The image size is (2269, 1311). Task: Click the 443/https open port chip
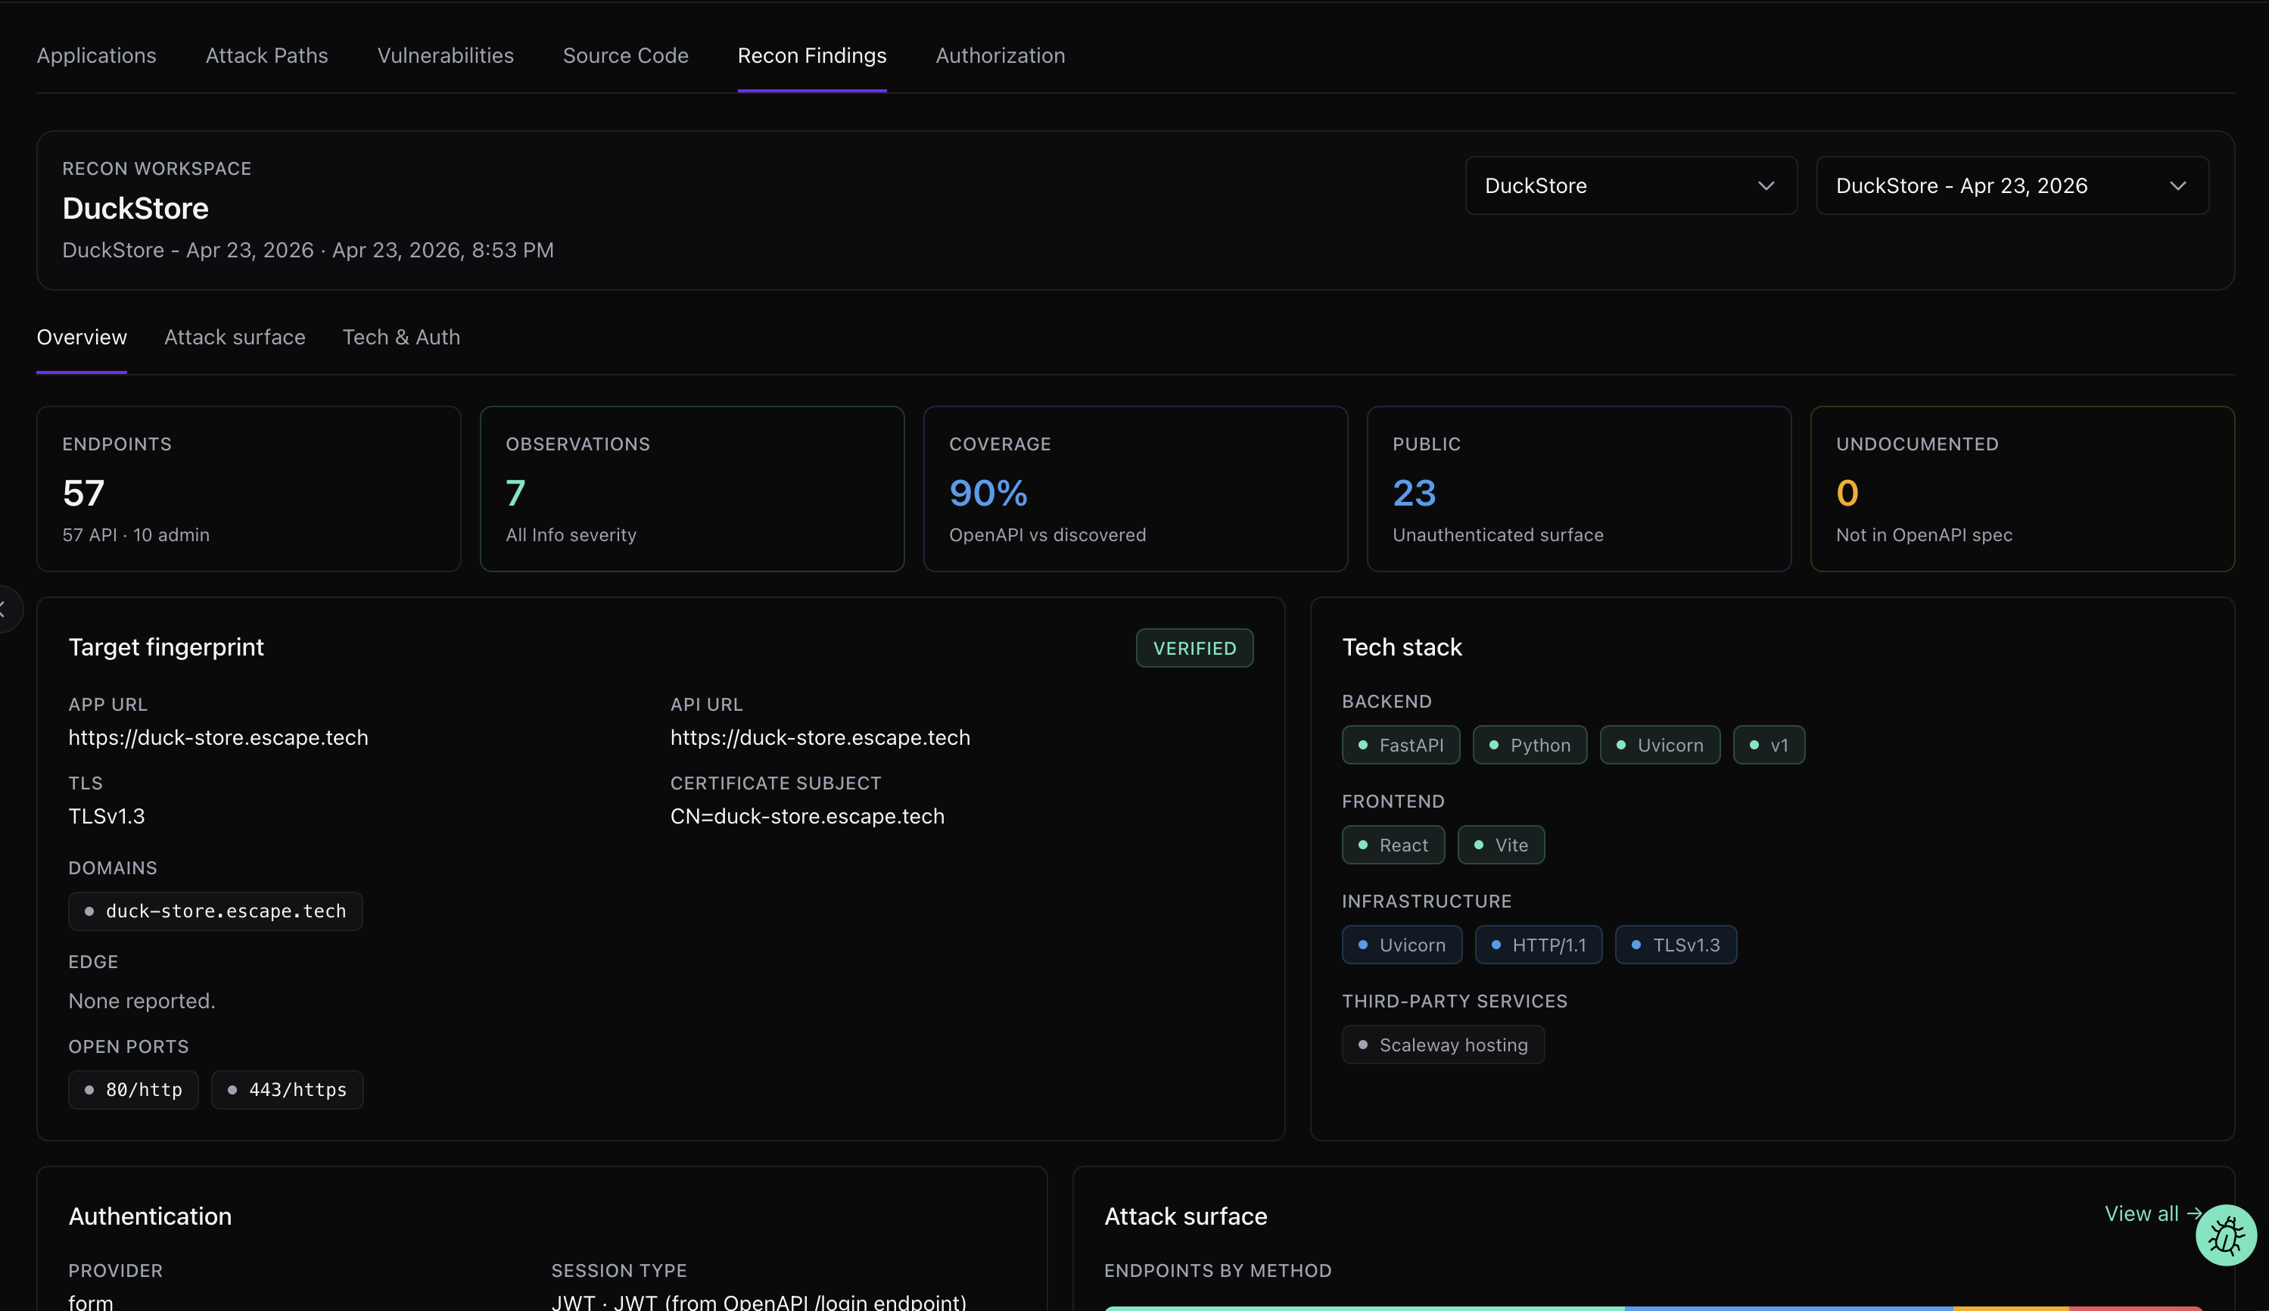tap(287, 1091)
